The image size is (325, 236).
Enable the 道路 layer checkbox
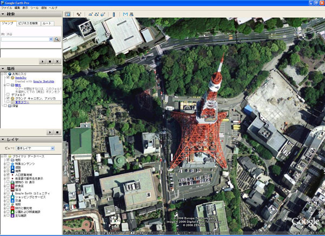click(x=8, y=167)
